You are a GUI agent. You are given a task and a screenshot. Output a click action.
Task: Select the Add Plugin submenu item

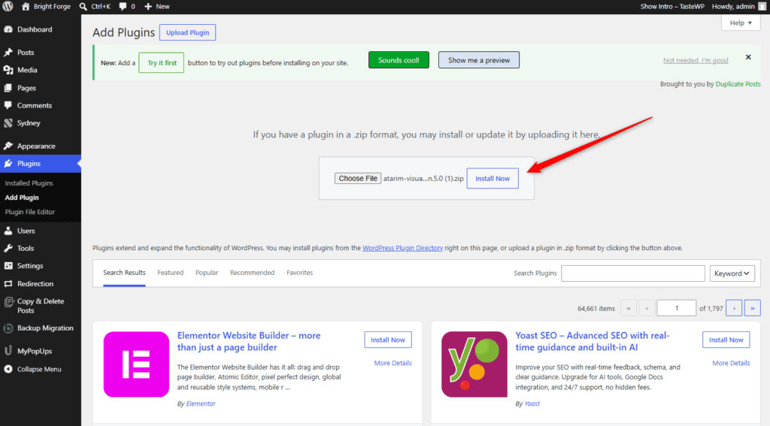point(22,198)
